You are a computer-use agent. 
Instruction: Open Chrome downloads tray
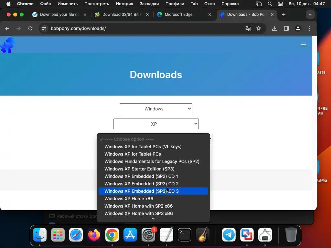point(275,28)
